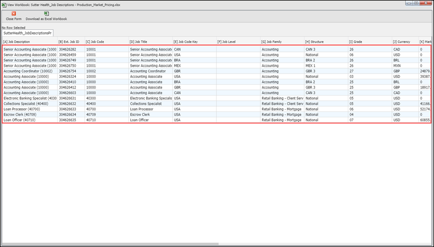Click the [D] Job Title column header
434x247 pixels.
click(150, 42)
